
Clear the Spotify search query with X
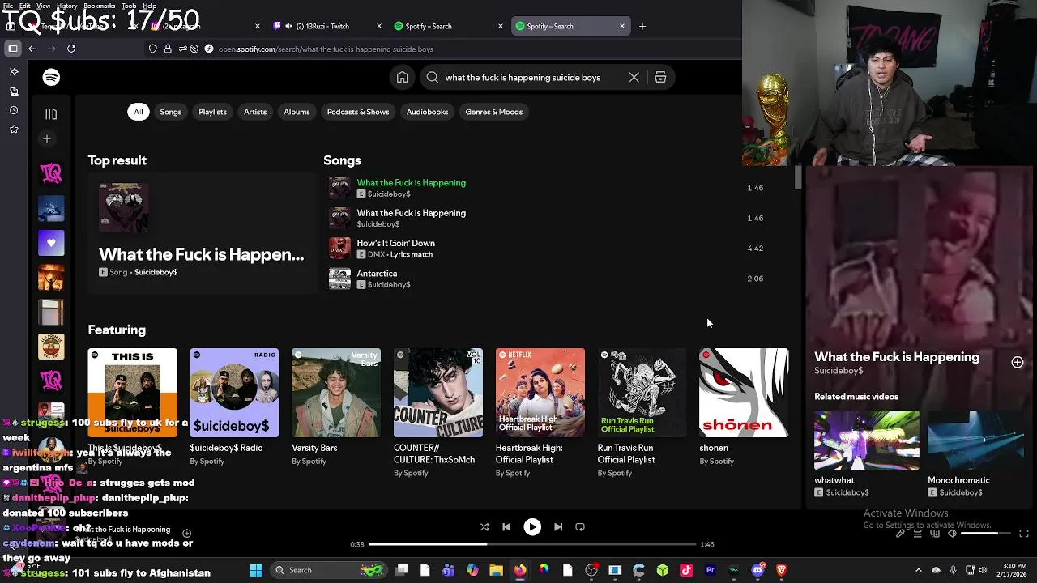click(x=634, y=78)
